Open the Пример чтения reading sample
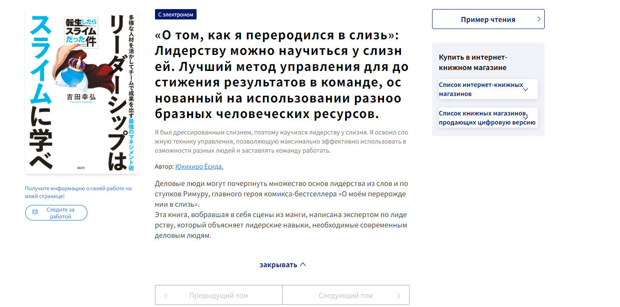 (x=488, y=19)
